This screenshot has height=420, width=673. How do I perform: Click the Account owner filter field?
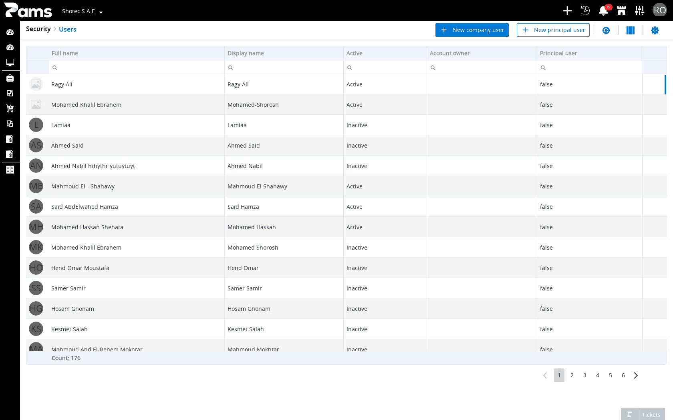482,67
